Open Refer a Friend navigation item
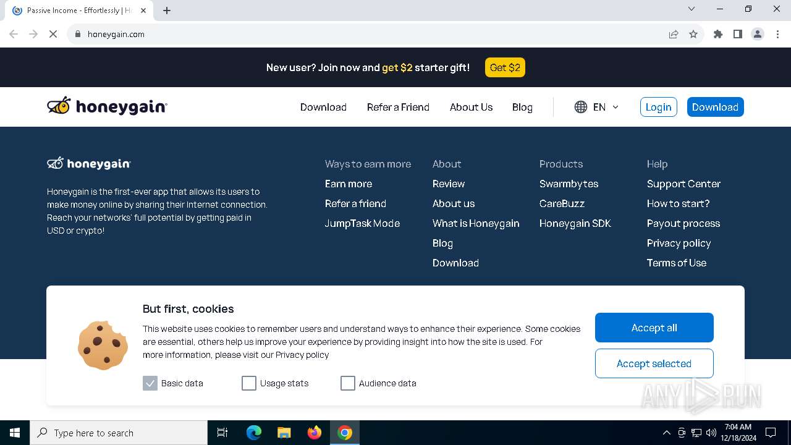The height and width of the screenshot is (445, 791). point(398,107)
